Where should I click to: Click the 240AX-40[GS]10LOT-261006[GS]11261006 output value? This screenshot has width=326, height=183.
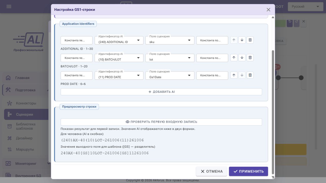pyautogui.click(x=105, y=153)
